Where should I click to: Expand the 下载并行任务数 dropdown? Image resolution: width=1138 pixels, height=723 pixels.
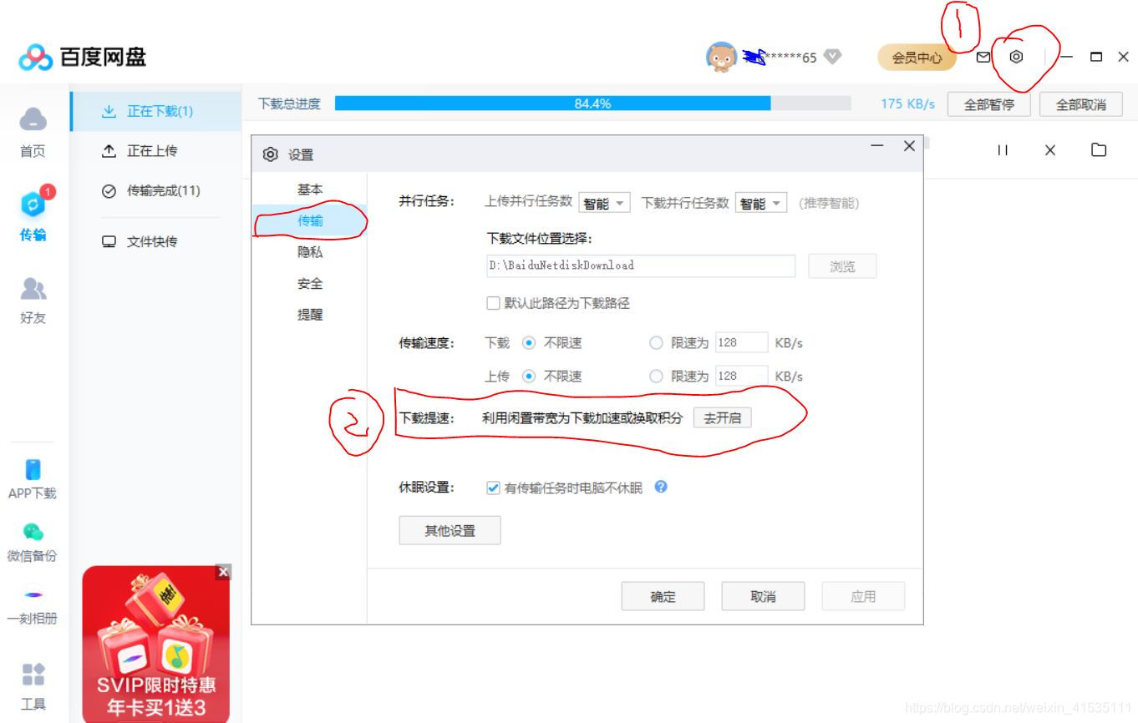(761, 203)
